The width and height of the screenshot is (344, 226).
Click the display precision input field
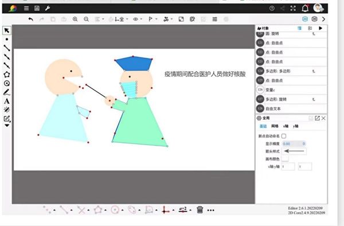(x=294, y=144)
